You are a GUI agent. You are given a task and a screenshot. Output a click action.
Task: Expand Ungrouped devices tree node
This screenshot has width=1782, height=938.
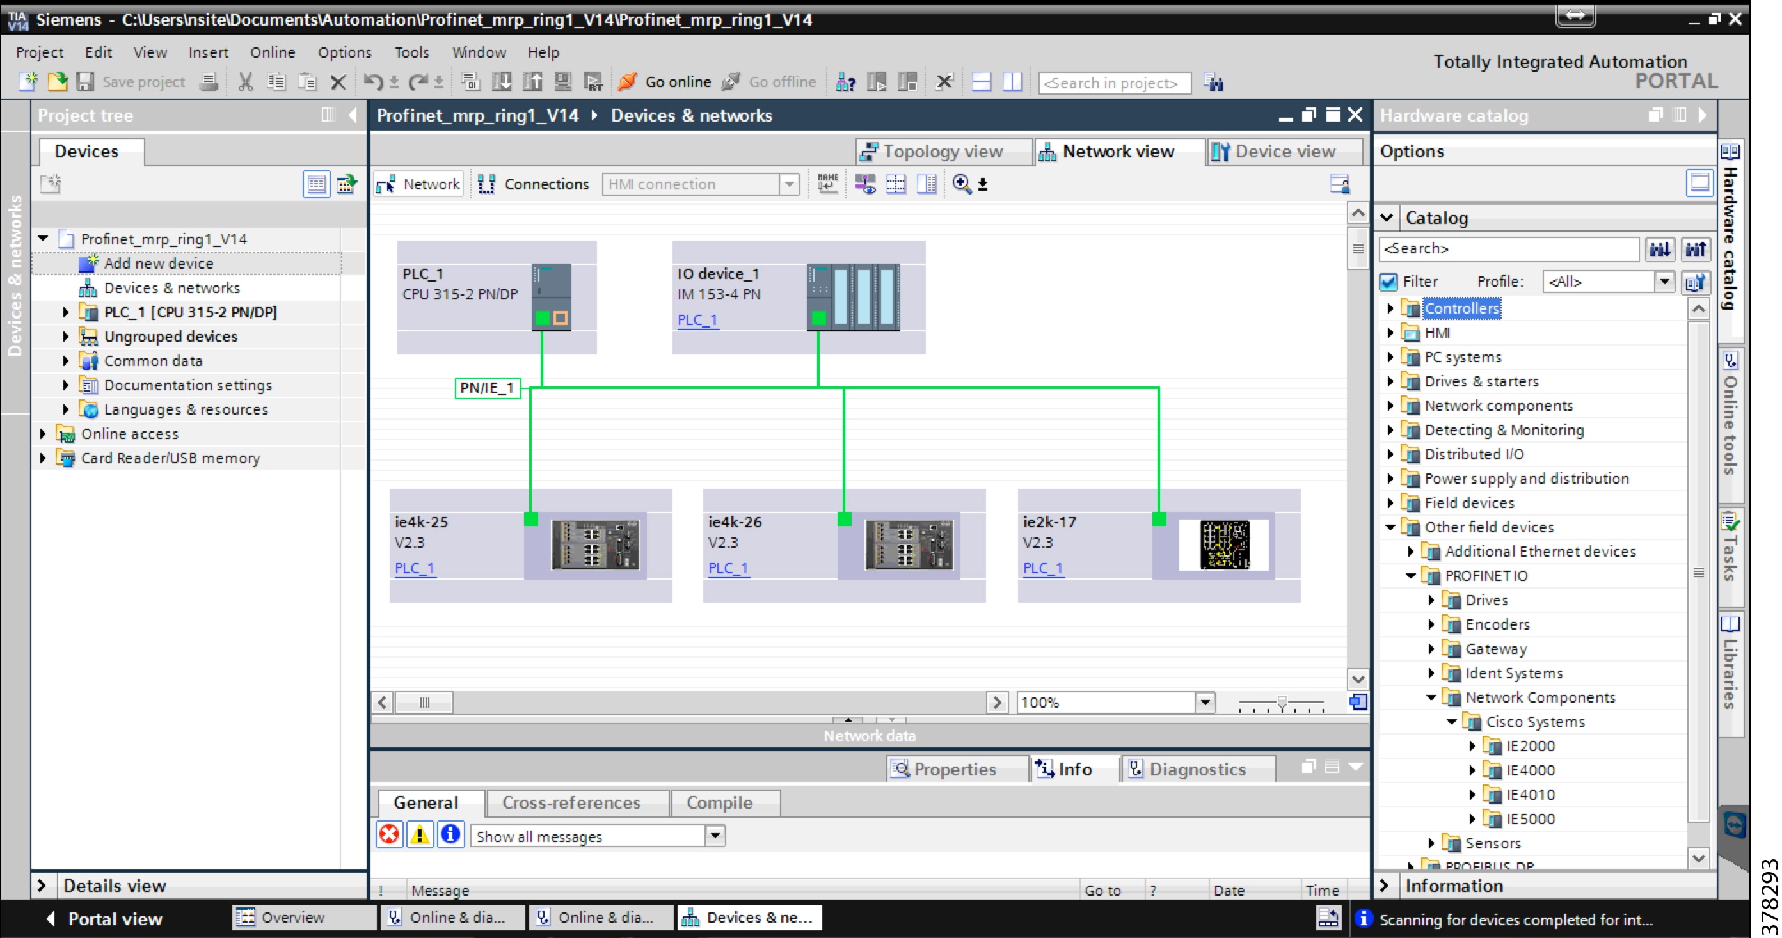coord(66,336)
